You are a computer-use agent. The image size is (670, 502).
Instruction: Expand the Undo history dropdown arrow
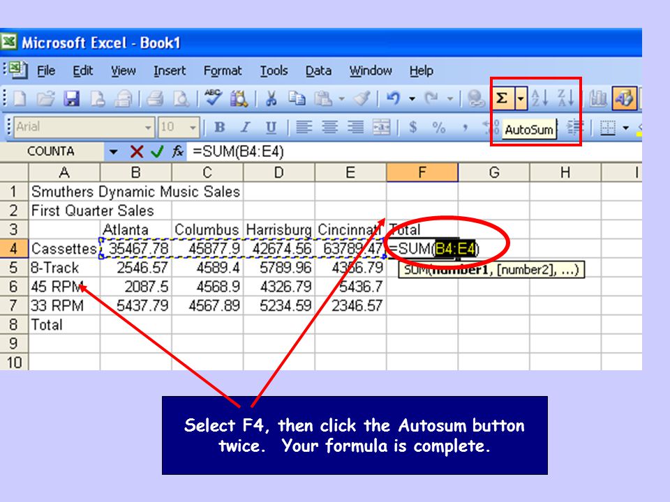tap(412, 99)
